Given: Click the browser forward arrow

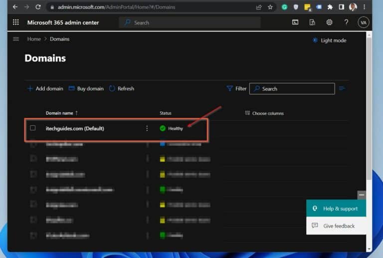Looking at the screenshot, I should point(26,7).
